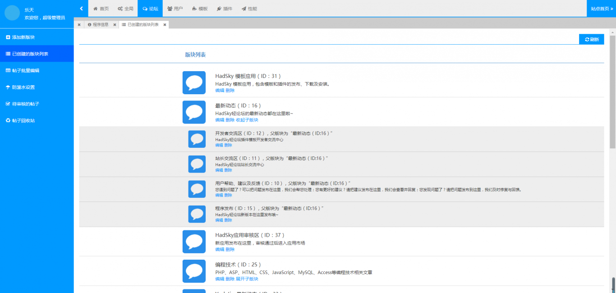
Task: Delete the 最新动态 forum
Action: 230,120
